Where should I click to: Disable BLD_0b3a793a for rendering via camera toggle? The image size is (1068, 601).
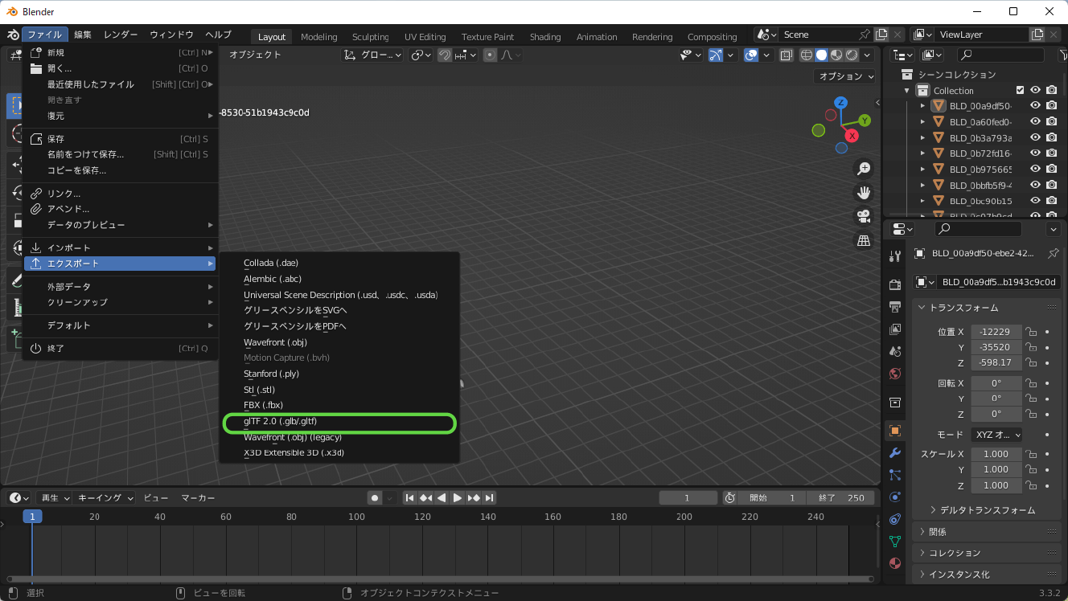pyautogui.click(x=1052, y=137)
